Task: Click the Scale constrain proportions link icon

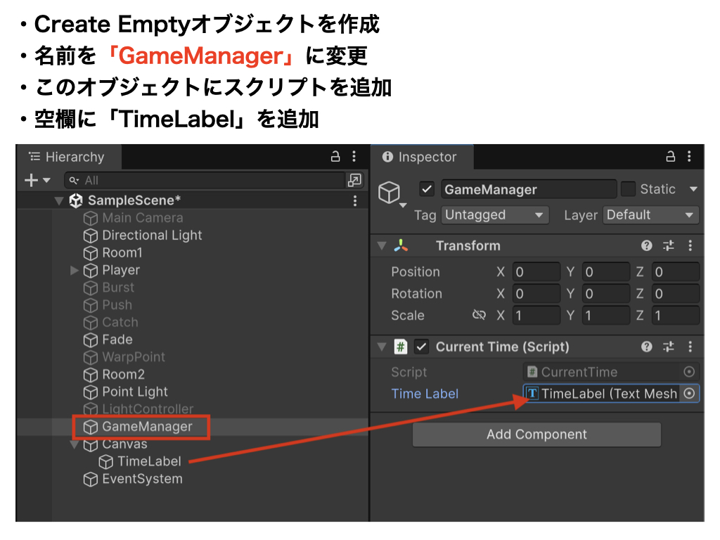Action: click(x=479, y=316)
